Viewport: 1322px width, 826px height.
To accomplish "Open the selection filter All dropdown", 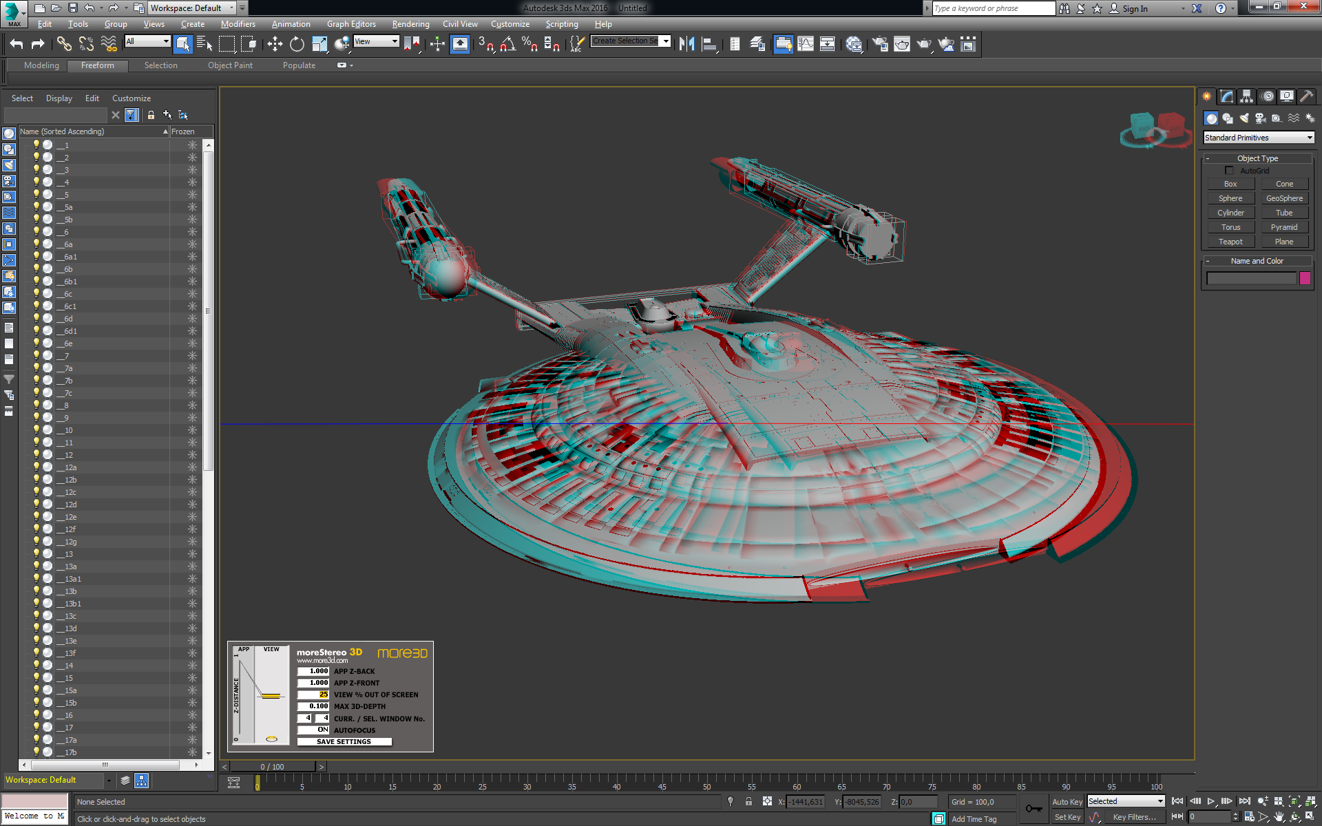I will tap(147, 41).
